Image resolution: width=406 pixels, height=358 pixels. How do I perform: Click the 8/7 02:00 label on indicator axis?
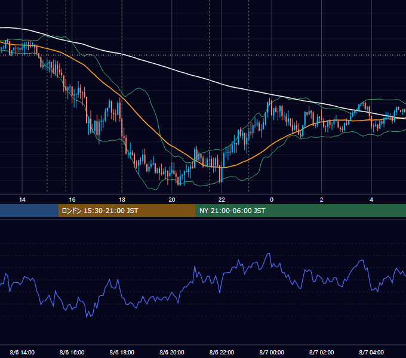pyautogui.click(x=321, y=352)
